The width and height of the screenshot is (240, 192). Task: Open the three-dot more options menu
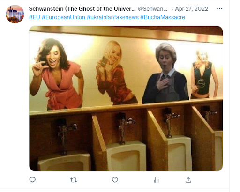point(219,9)
